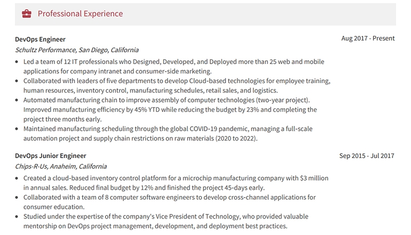Select Chips-R-Us, Anaheim, California line
The image size is (411, 235).
61,166
